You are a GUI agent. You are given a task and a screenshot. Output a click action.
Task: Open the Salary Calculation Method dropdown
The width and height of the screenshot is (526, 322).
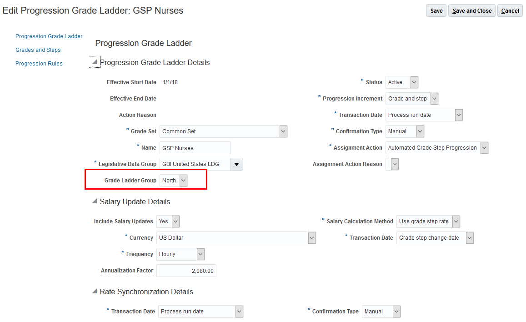tap(456, 221)
